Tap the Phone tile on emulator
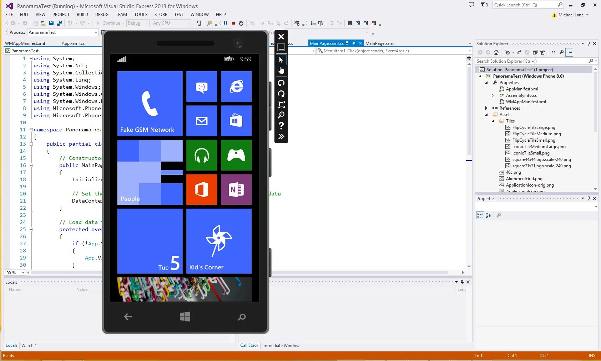 [150, 104]
